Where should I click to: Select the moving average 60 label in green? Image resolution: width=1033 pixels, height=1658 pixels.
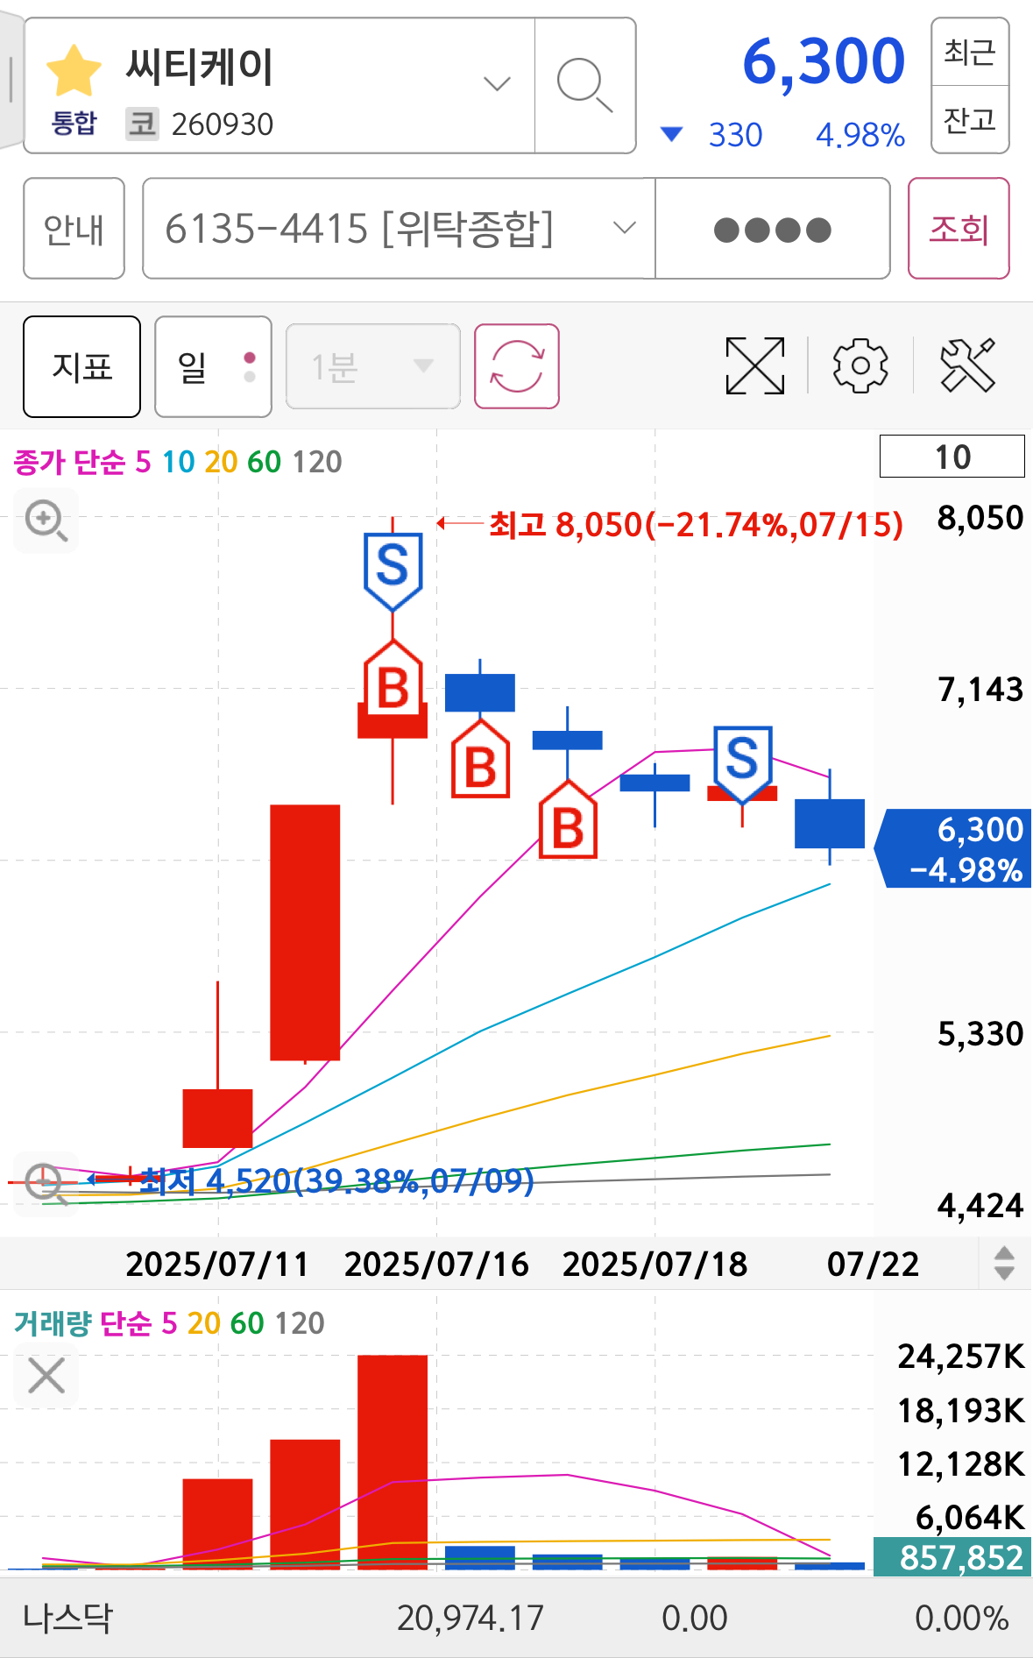(264, 462)
